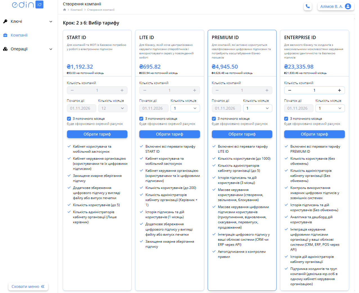Choose the ENTERPRISE ID tariff button
This screenshot has height=293, width=359.
(315, 134)
